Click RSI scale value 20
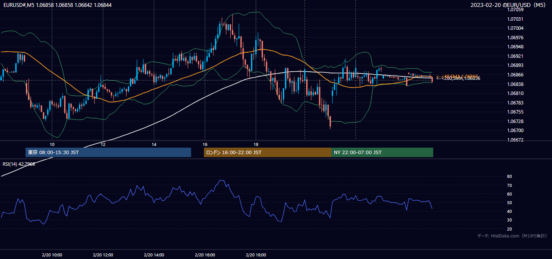The height and width of the screenshot is (259, 552). click(509, 229)
